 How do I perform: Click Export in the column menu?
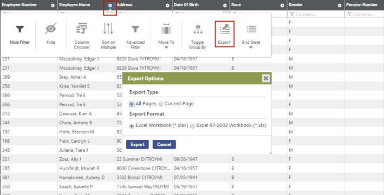(224, 33)
